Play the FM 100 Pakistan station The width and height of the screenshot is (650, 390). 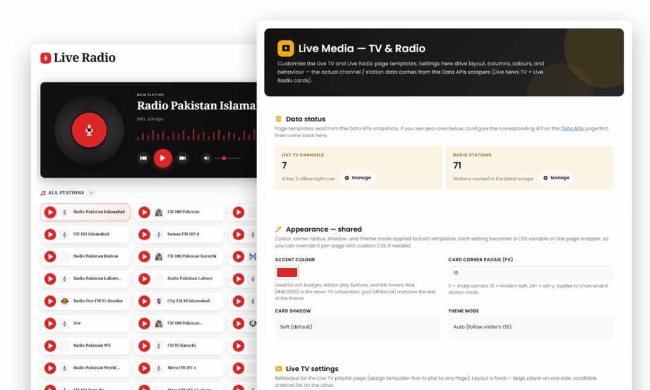(x=144, y=212)
